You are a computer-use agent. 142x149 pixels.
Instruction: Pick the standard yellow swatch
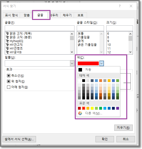point(92,108)
